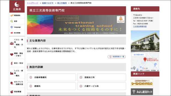
Task: Open the 新着情報の一覧 button
Action: [117, 57]
